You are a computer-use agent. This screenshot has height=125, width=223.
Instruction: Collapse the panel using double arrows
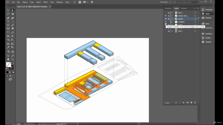pyautogui.click(x=194, y=8)
